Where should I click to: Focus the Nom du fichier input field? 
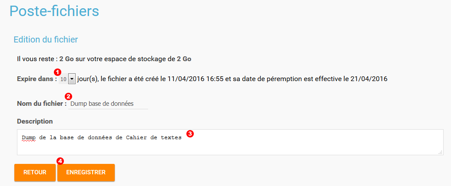click(108, 104)
